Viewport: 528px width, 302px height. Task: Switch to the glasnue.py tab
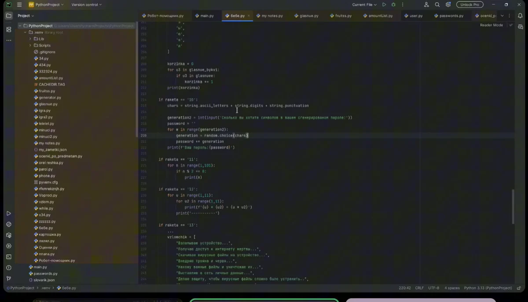(x=306, y=16)
